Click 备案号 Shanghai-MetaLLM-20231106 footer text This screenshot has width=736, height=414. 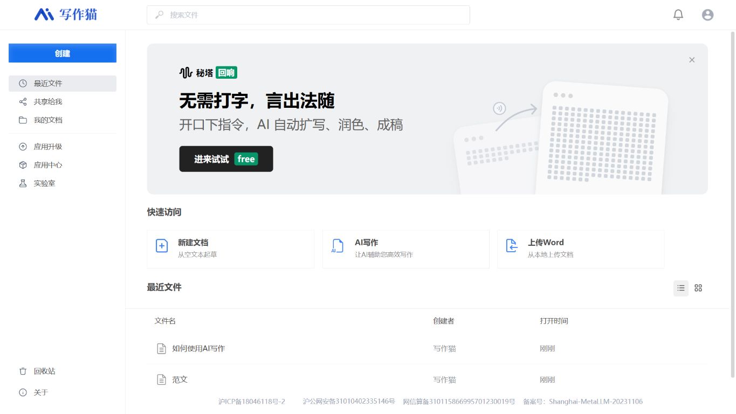583,402
